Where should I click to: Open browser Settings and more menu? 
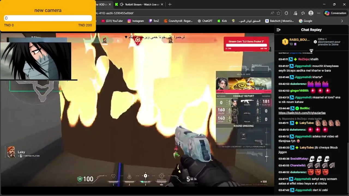click(x=319, y=13)
